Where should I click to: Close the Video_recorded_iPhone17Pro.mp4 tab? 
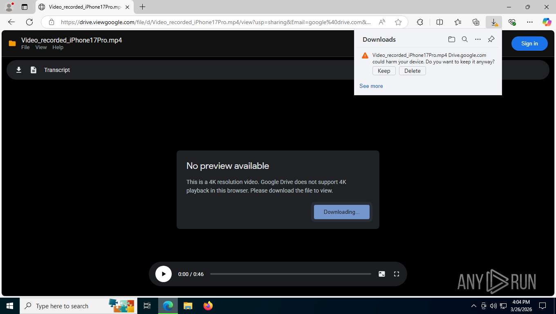coord(128,7)
